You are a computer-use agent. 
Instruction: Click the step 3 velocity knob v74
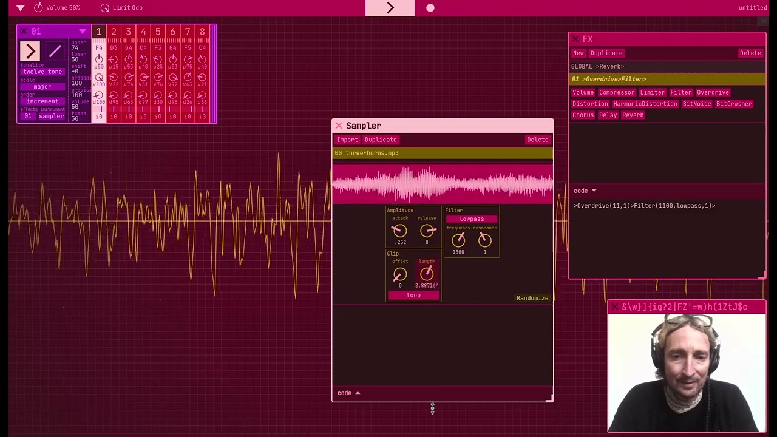[128, 78]
